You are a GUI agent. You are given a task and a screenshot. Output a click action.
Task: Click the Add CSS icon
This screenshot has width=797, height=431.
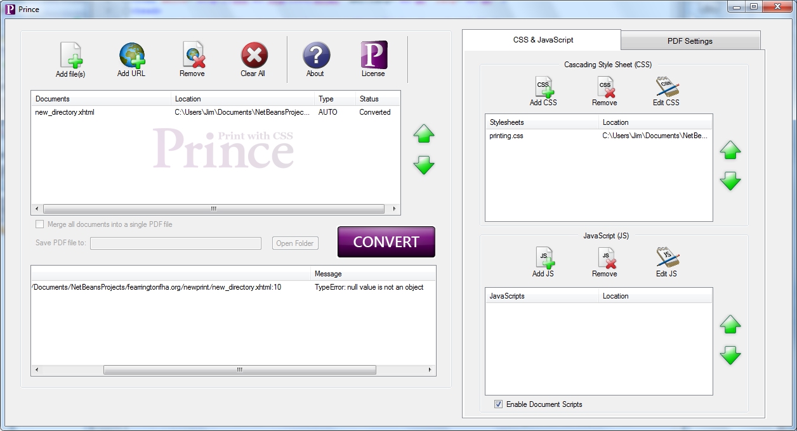point(543,87)
